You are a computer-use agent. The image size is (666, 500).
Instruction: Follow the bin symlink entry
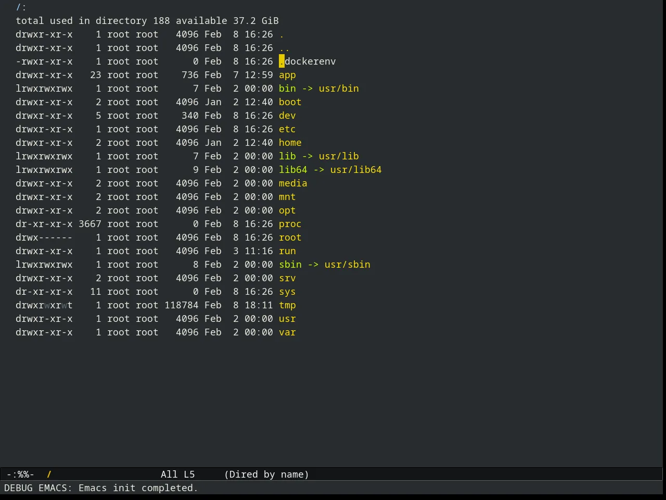[x=287, y=89]
